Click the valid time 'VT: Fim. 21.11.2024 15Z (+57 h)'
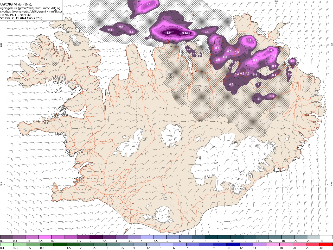Image resolution: width=333 pixels, height=250 pixels. [21, 18]
